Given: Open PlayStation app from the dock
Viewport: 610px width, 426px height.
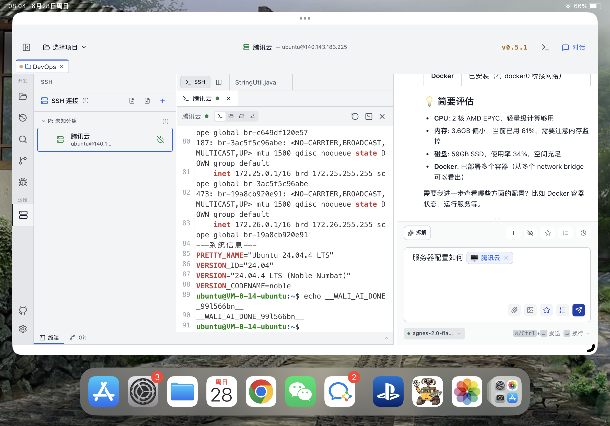Looking at the screenshot, I should (388, 391).
